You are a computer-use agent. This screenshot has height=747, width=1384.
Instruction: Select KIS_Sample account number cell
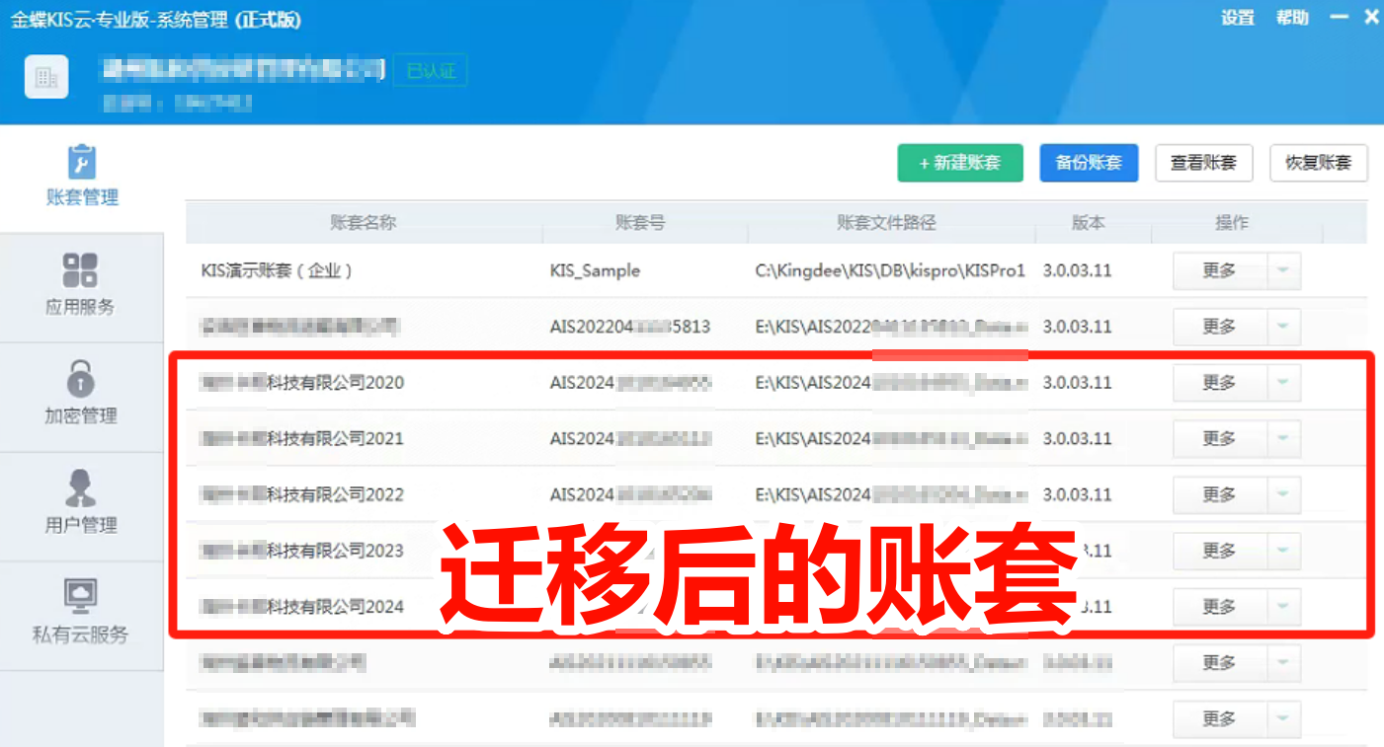[x=596, y=270]
